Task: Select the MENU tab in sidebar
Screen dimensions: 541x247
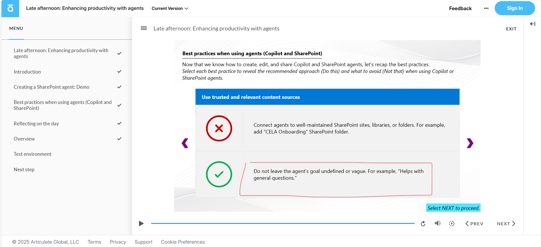Action: point(16,28)
